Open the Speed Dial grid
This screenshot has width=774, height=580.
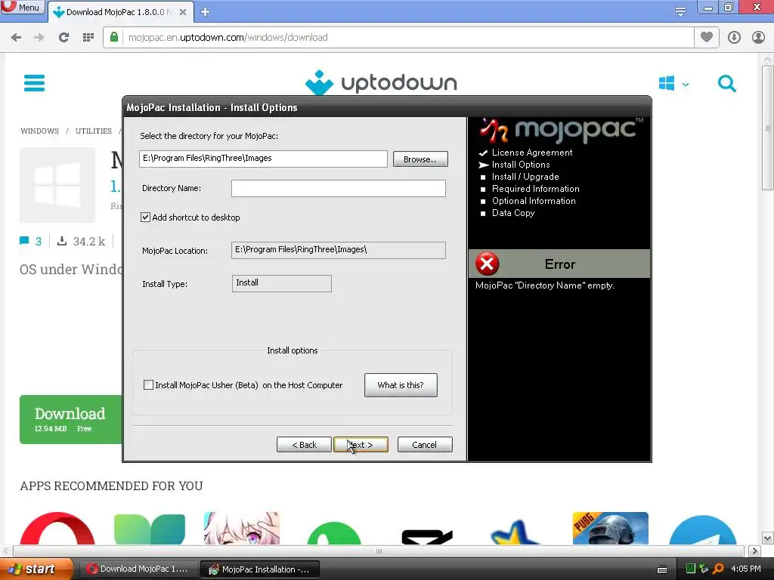(x=88, y=38)
